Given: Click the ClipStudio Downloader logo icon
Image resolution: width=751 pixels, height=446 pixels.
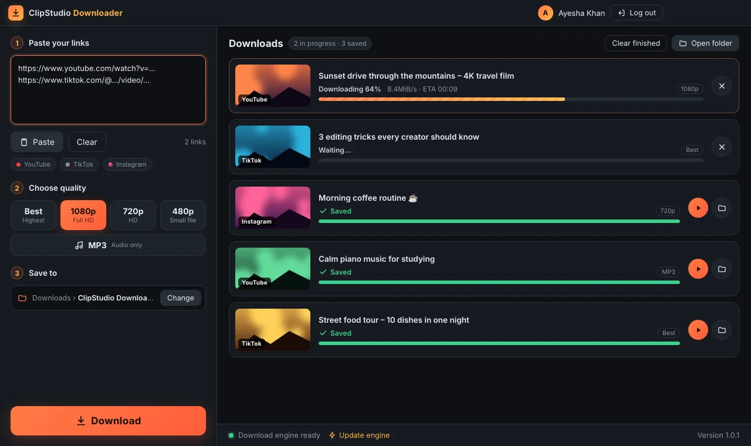Looking at the screenshot, I should pos(16,12).
